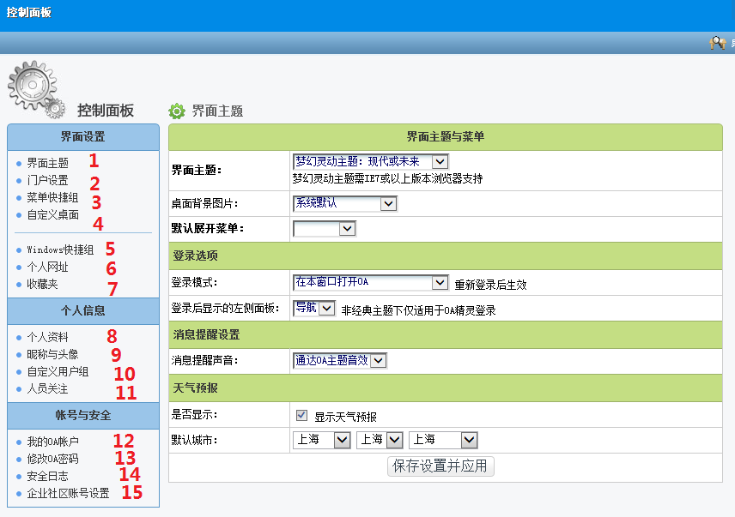This screenshot has height=517, width=735.
Task: Toggle the 显示天气预报 checkbox
Action: tap(301, 416)
